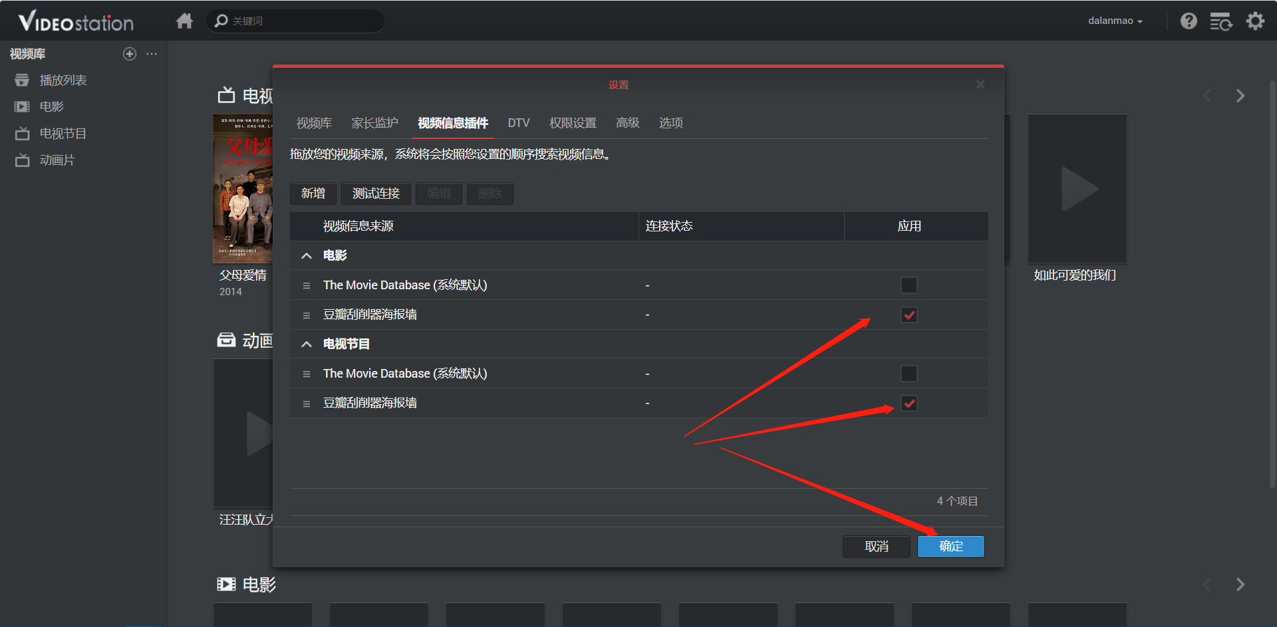
Task: Click drag handle of TV Movie Database row
Action: point(307,374)
